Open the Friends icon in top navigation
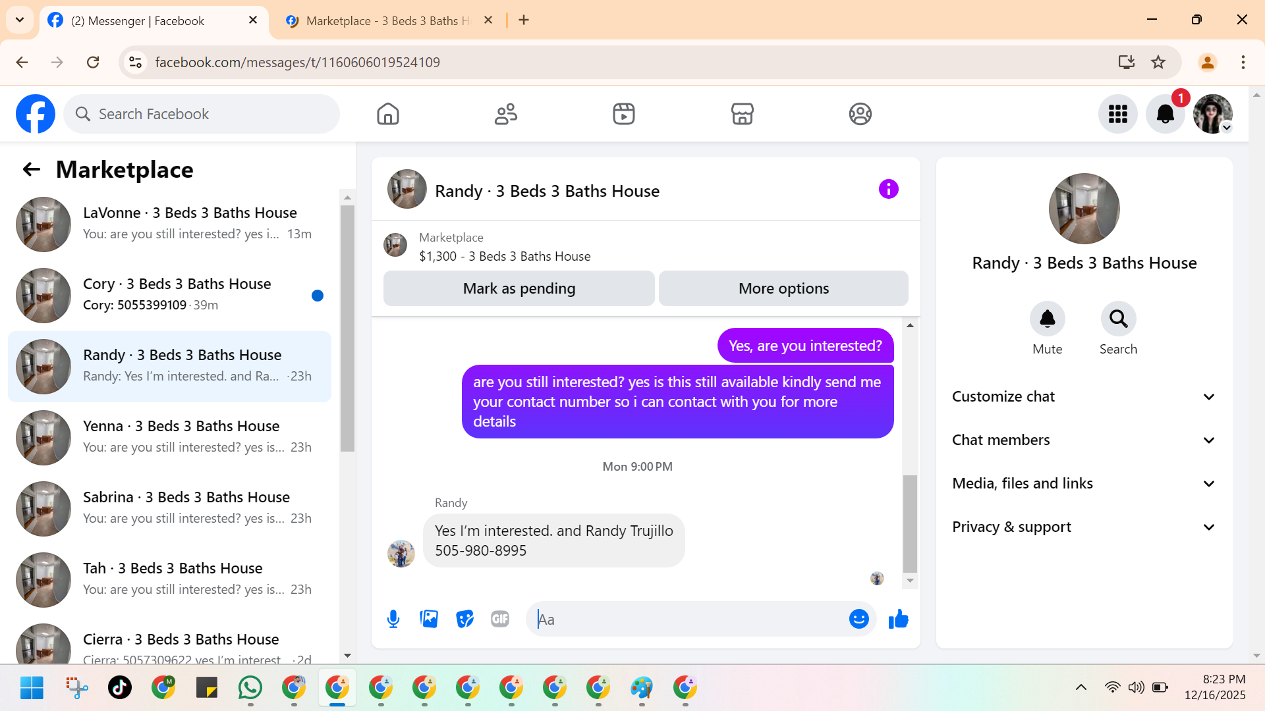The width and height of the screenshot is (1265, 711). click(506, 114)
